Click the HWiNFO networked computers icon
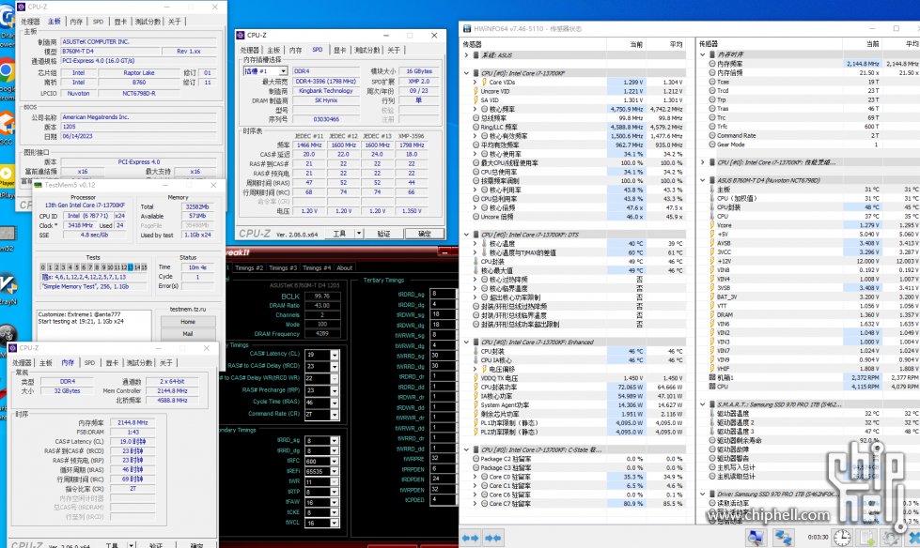The width and height of the screenshot is (920, 548). click(782, 538)
